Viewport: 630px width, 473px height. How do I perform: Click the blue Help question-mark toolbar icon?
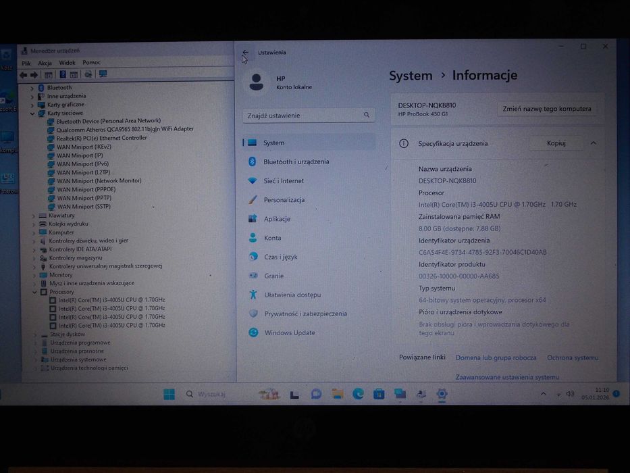tap(63, 74)
